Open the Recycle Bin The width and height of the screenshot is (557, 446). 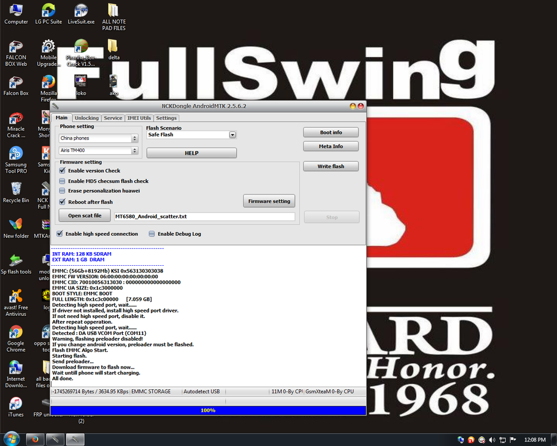pyautogui.click(x=16, y=191)
